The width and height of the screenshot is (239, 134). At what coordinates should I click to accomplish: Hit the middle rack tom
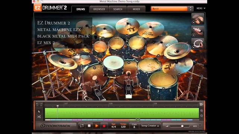[x=117, y=43]
